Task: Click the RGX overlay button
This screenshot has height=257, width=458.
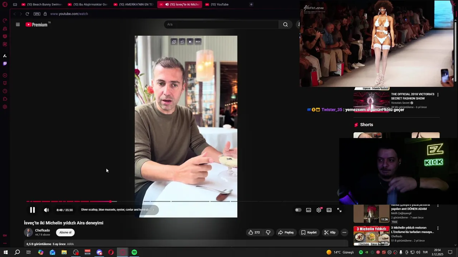Action: pos(198,42)
